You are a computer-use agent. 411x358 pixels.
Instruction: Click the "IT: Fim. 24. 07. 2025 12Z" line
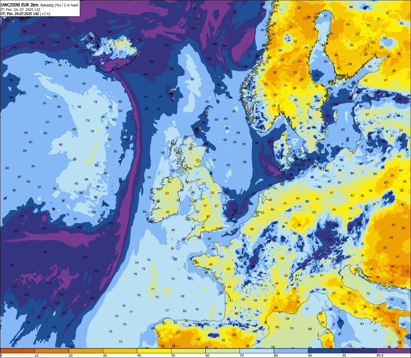coord(20,10)
